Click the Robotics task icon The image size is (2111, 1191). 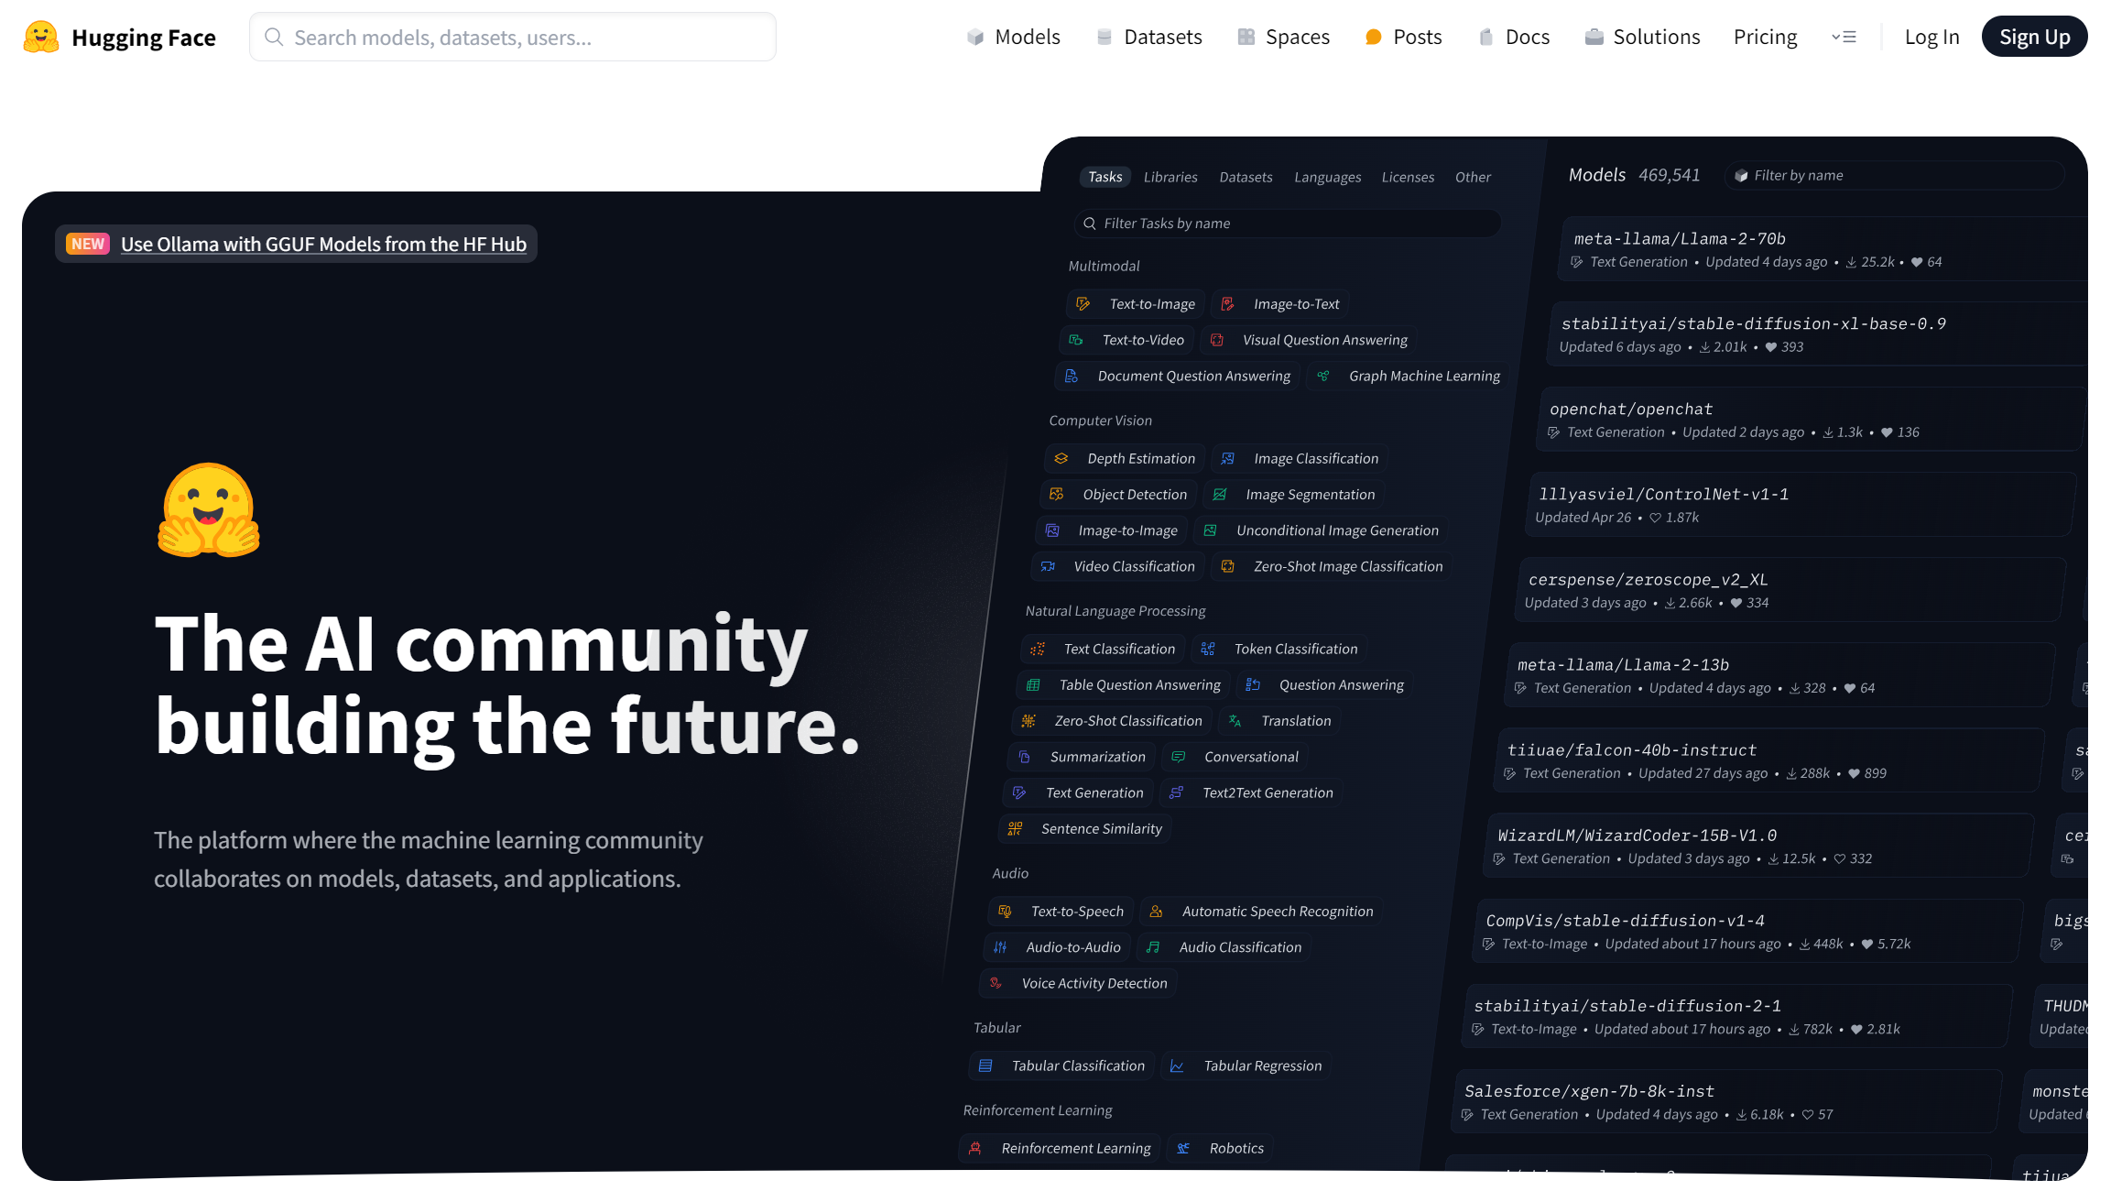tap(1183, 1148)
